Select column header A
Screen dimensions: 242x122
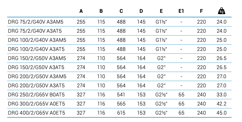click(81, 11)
